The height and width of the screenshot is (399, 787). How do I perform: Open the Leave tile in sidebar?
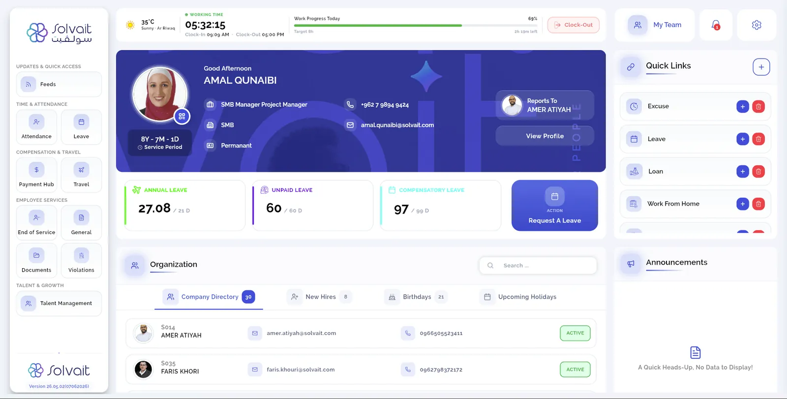click(x=81, y=127)
